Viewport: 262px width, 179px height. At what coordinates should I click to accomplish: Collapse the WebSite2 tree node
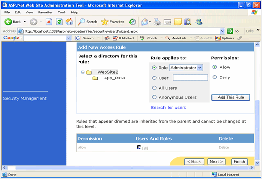point(83,72)
